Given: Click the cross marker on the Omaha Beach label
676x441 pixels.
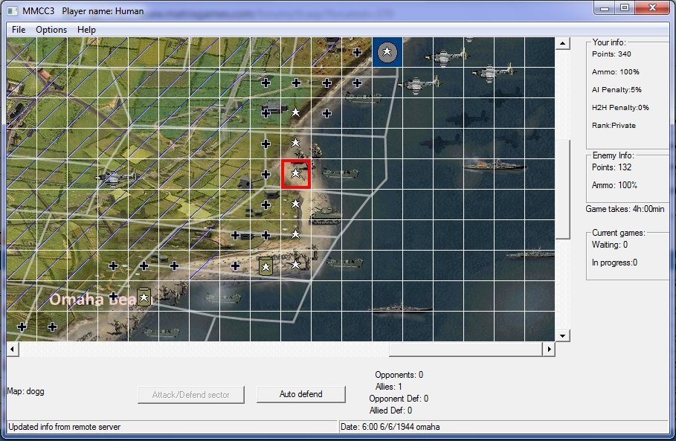Looking at the screenshot, I should 113,296.
